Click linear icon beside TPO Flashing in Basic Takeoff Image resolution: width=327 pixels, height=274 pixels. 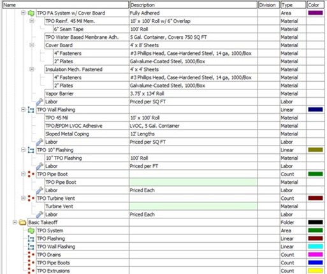click(31, 239)
